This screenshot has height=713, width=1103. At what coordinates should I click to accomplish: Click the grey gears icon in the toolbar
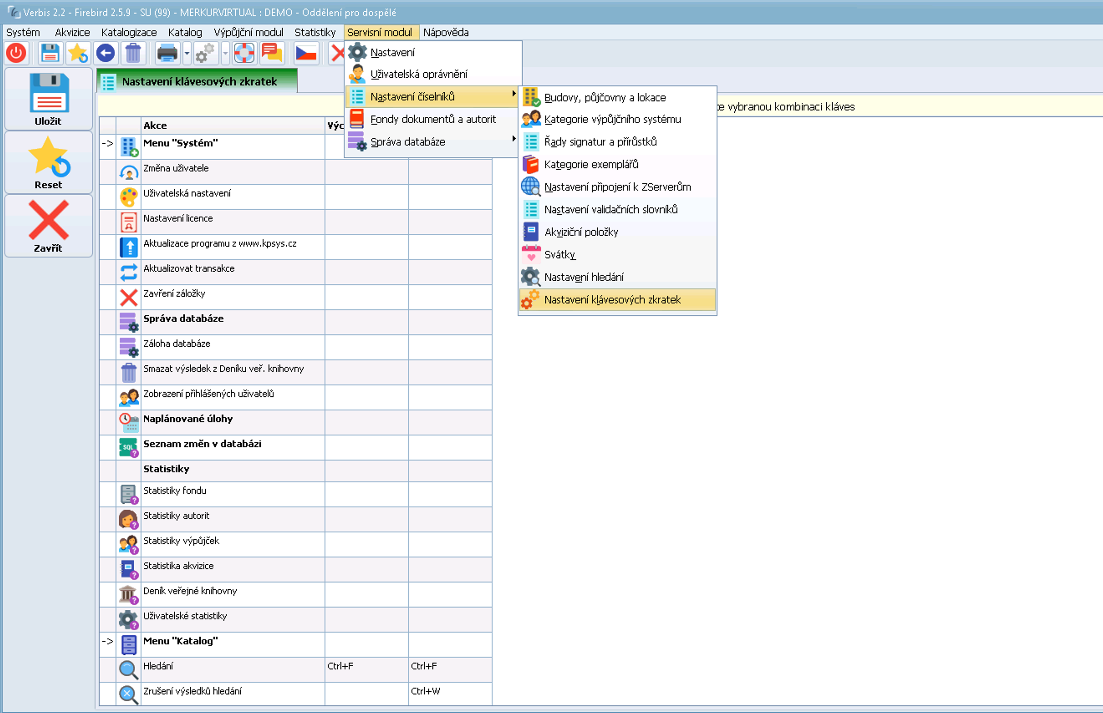coord(205,53)
